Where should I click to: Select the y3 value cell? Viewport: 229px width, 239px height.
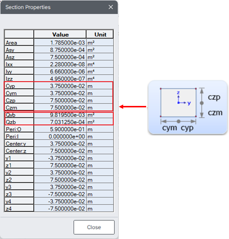(x=60, y=187)
